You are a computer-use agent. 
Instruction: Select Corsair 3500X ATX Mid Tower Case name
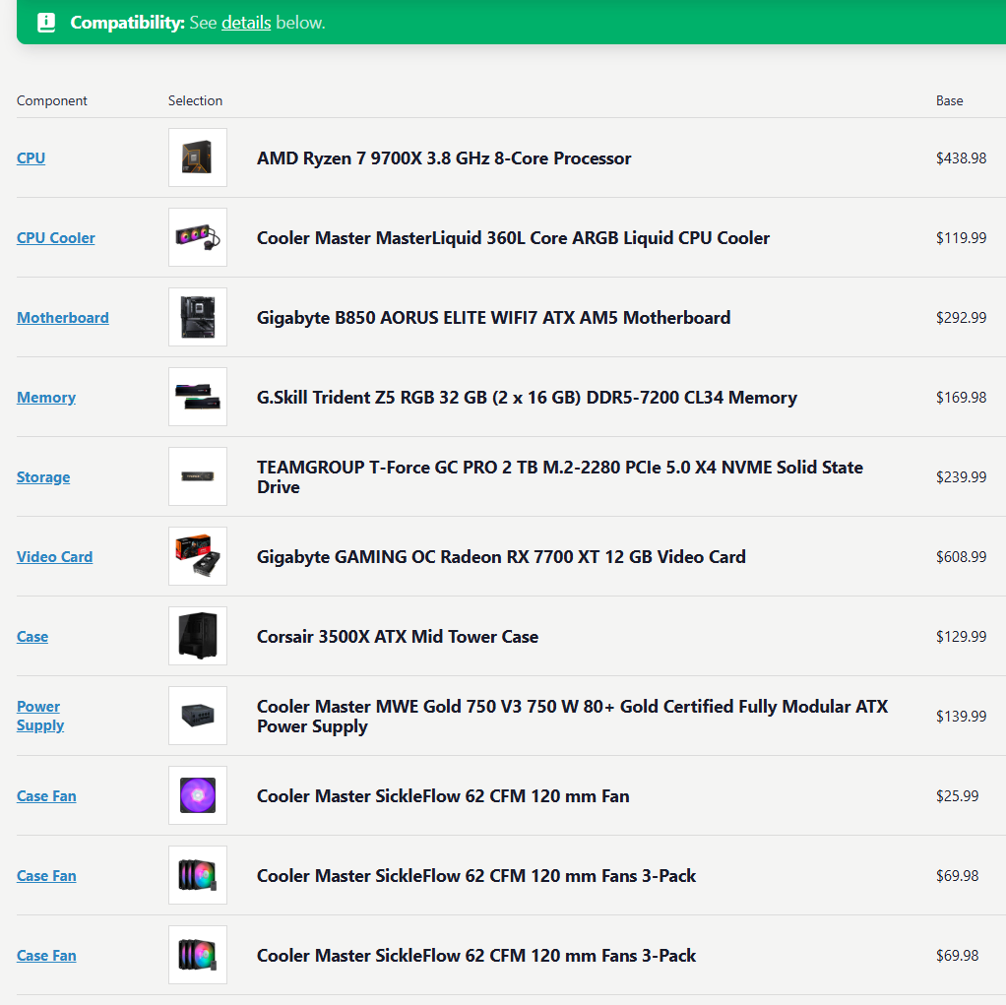coord(398,637)
